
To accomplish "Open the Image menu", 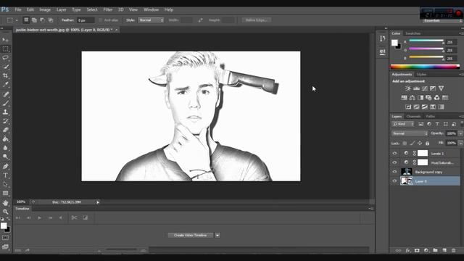I will click(x=45, y=9).
